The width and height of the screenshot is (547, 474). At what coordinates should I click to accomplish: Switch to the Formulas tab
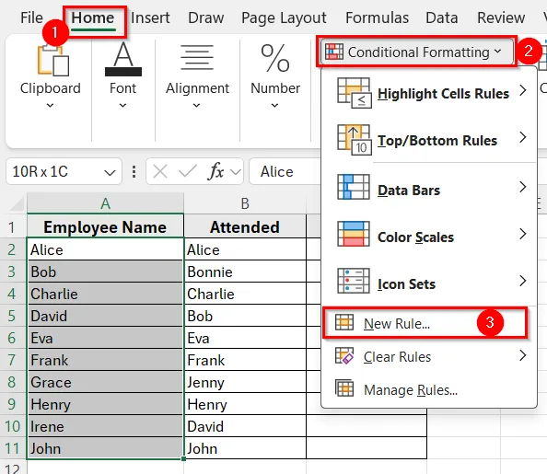(378, 17)
